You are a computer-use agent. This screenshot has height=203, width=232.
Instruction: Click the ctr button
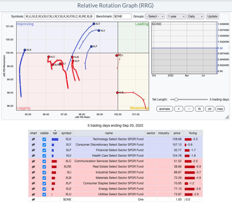210,109
